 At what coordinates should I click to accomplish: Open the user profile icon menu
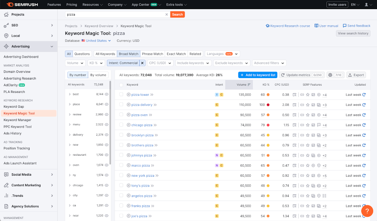[x=368, y=5]
